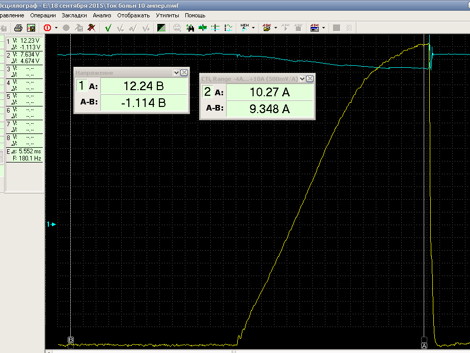Click channel 1 zero-level marker arrow
470x353 pixels.
[x=51, y=224]
